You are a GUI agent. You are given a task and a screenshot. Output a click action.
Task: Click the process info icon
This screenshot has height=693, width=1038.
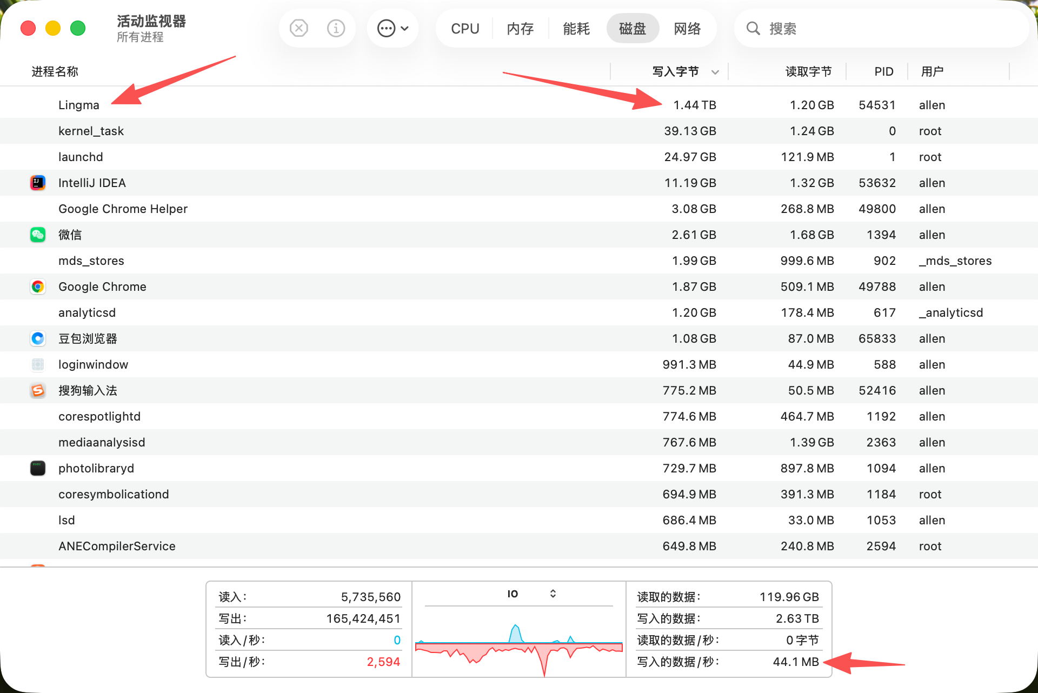coord(336,28)
